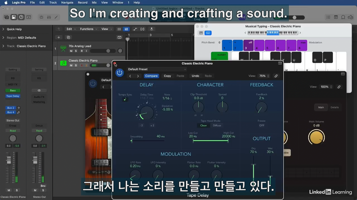The image size is (357, 200).
Task: Show the Toolbar icon in control bar
Action: (28, 17)
